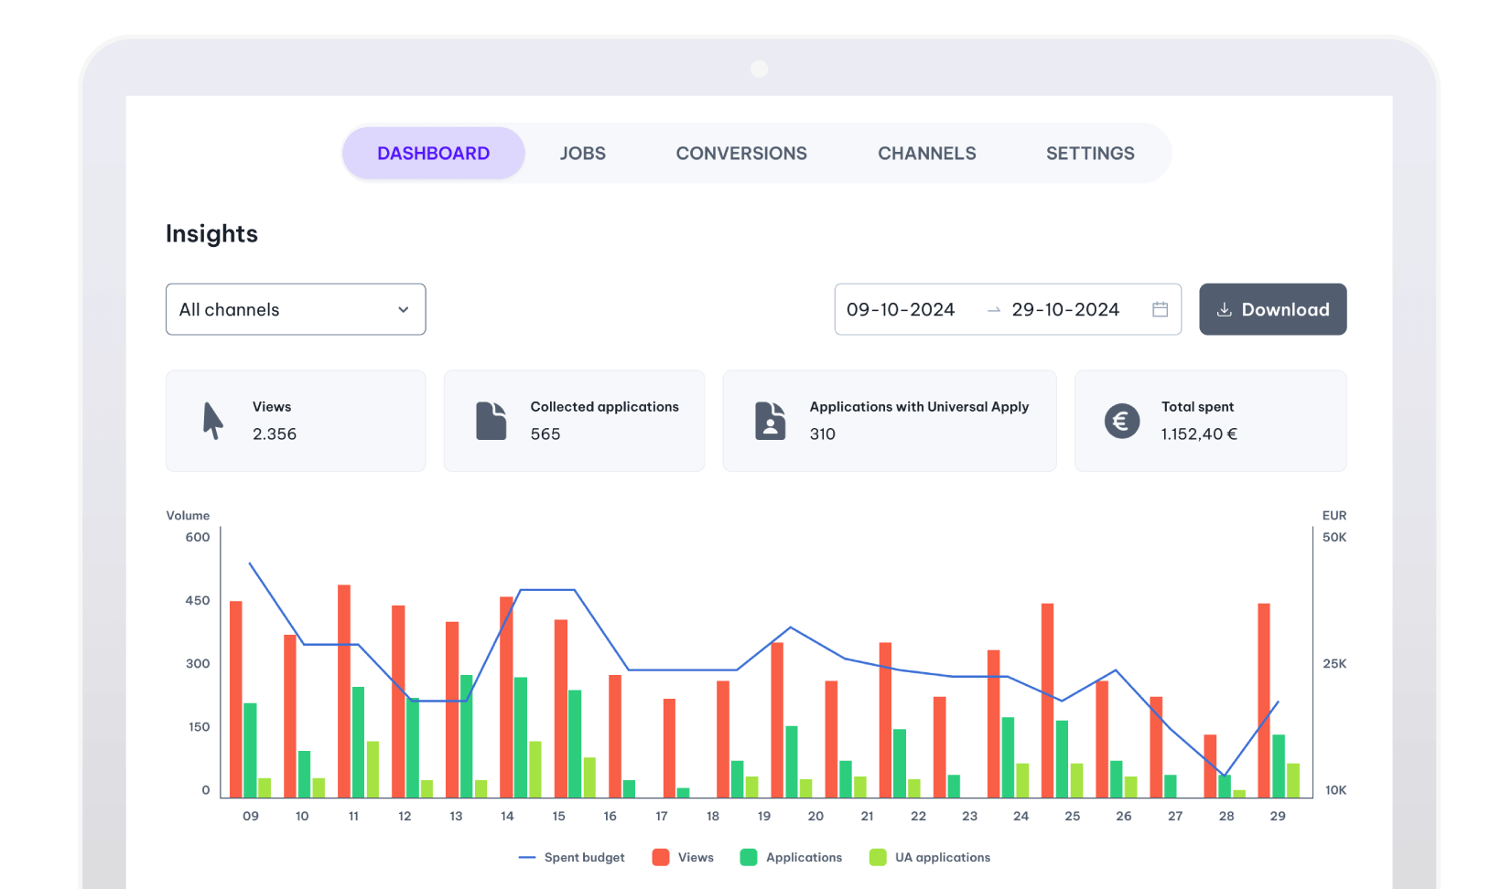1512x889 pixels.
Task: Select the Settings tab
Action: (1090, 154)
